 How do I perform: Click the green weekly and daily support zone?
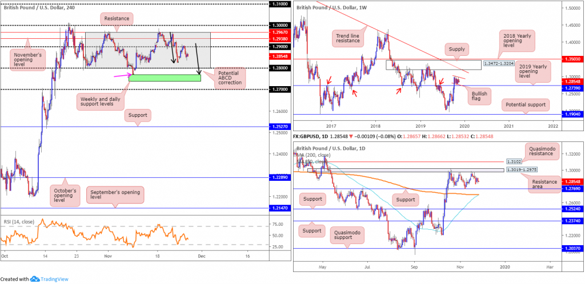(x=165, y=78)
